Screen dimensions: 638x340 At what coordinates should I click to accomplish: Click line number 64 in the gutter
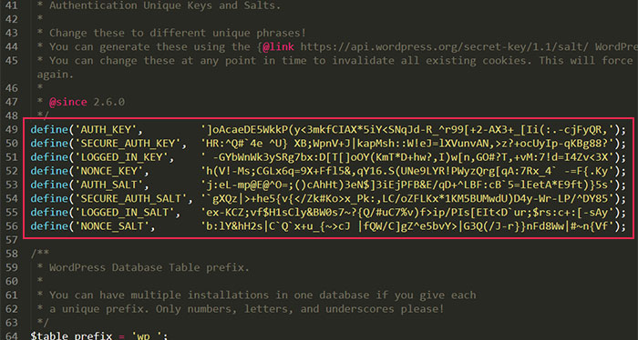tap(12, 335)
